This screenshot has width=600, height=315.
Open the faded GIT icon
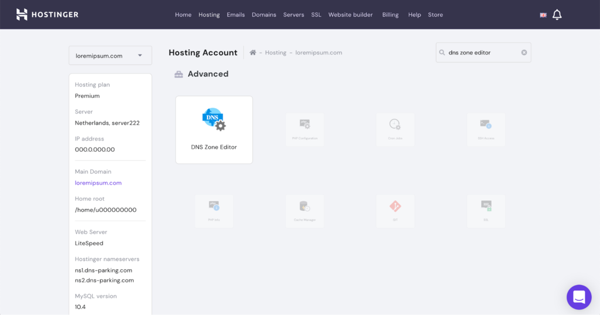pyautogui.click(x=395, y=206)
